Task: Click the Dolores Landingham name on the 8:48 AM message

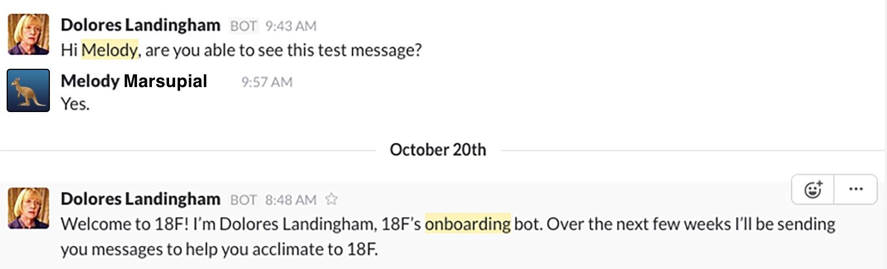Action: coord(140,199)
